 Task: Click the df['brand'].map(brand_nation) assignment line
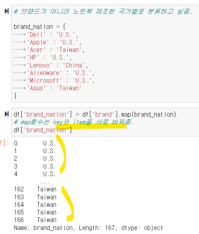click(95, 114)
